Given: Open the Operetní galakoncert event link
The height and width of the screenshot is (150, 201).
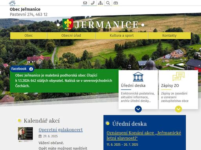Looking at the screenshot, I should (60, 130).
